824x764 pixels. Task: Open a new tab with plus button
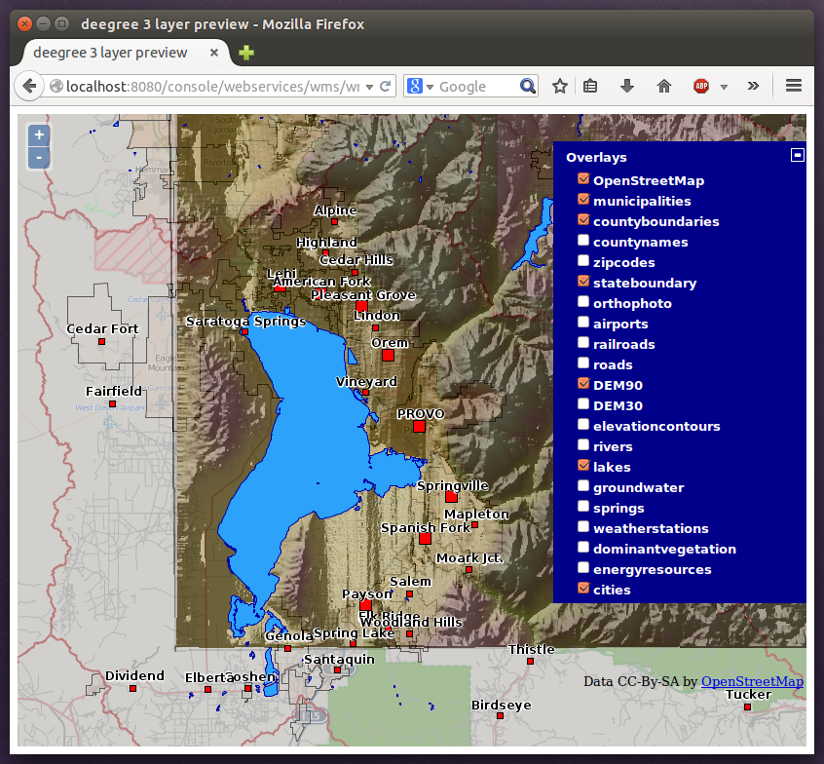[246, 53]
